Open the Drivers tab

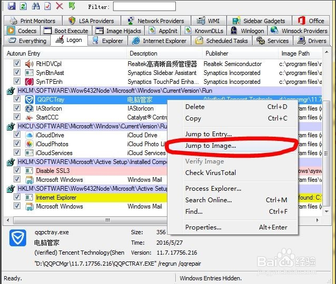click(x=311, y=40)
